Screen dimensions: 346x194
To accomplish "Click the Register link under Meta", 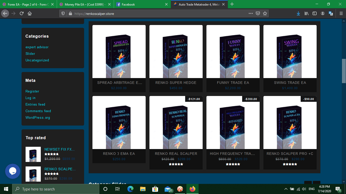I will [x=32, y=91].
